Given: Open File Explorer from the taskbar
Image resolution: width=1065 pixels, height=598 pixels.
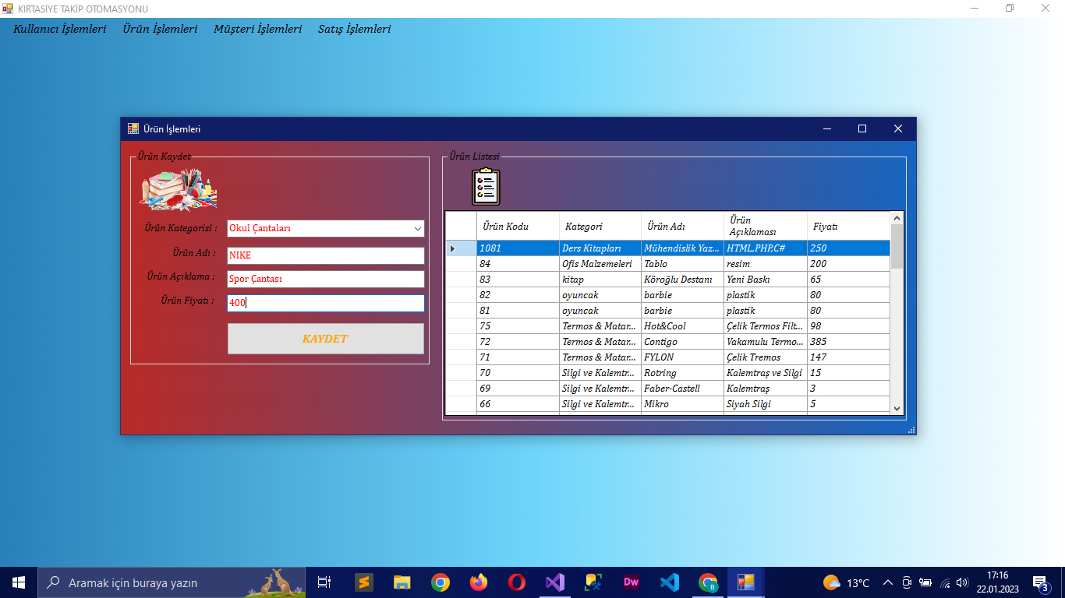Looking at the screenshot, I should (402, 582).
